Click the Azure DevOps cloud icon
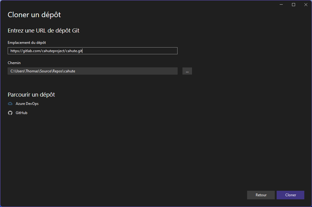 [10, 104]
